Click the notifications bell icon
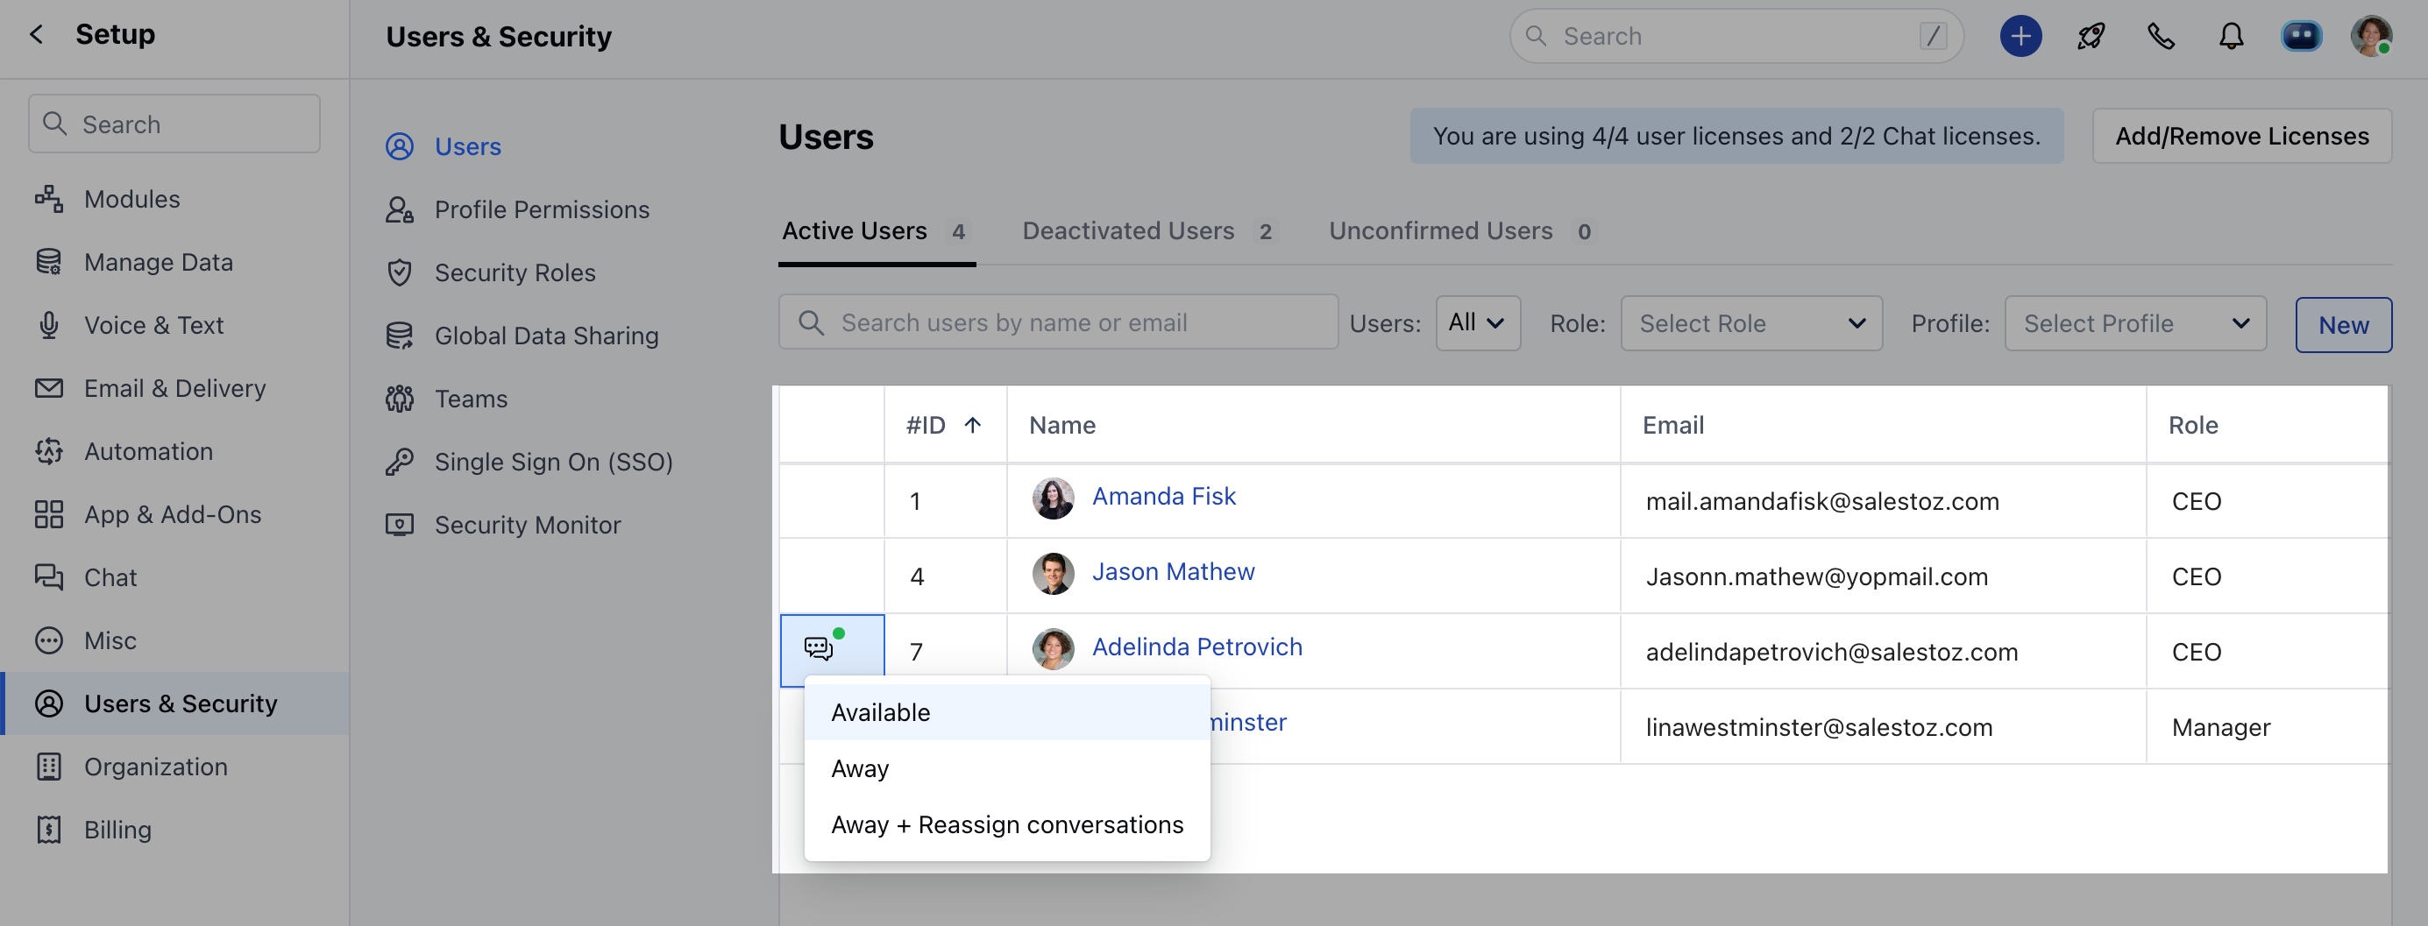 (x=2231, y=36)
